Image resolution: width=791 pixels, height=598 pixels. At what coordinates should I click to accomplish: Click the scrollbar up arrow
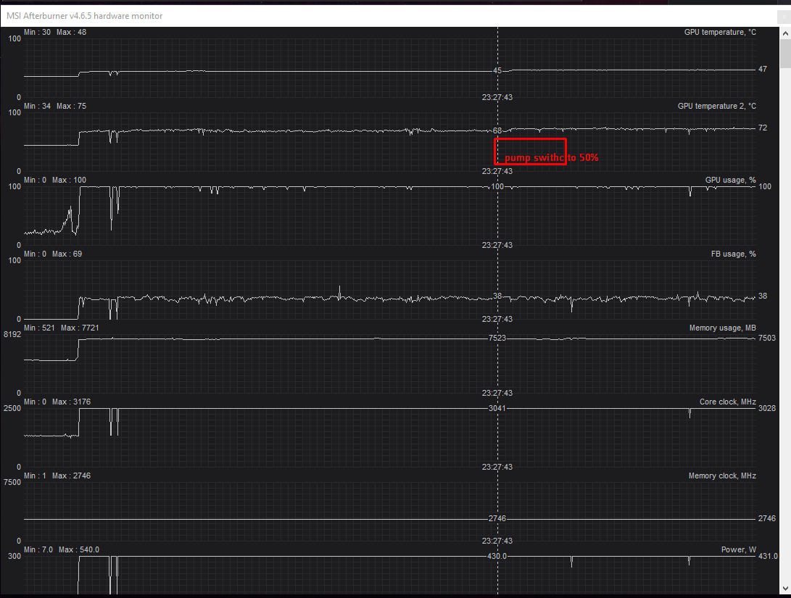(785, 33)
